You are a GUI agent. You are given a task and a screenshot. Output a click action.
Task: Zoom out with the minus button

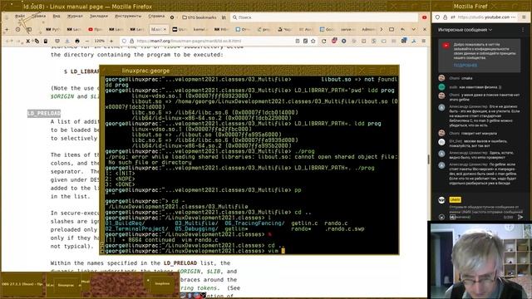[x=87, y=41]
